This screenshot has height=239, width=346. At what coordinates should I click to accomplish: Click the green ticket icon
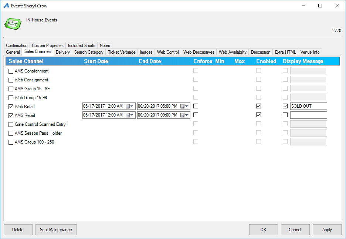click(x=13, y=24)
